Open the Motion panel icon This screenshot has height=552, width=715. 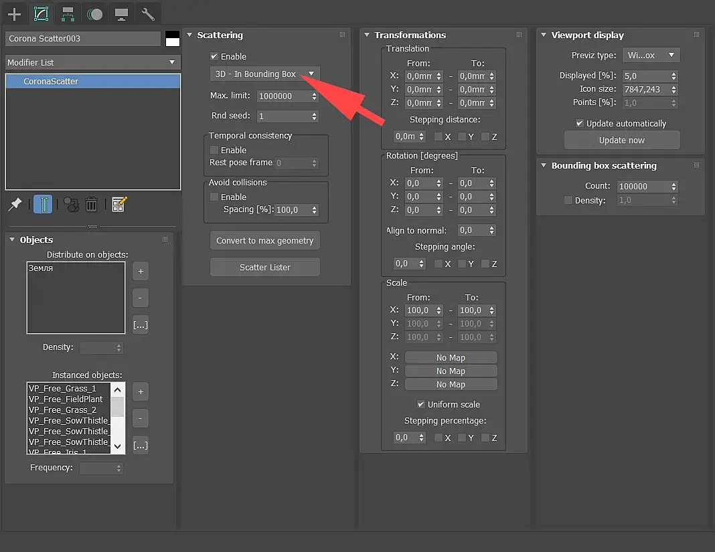pos(94,14)
